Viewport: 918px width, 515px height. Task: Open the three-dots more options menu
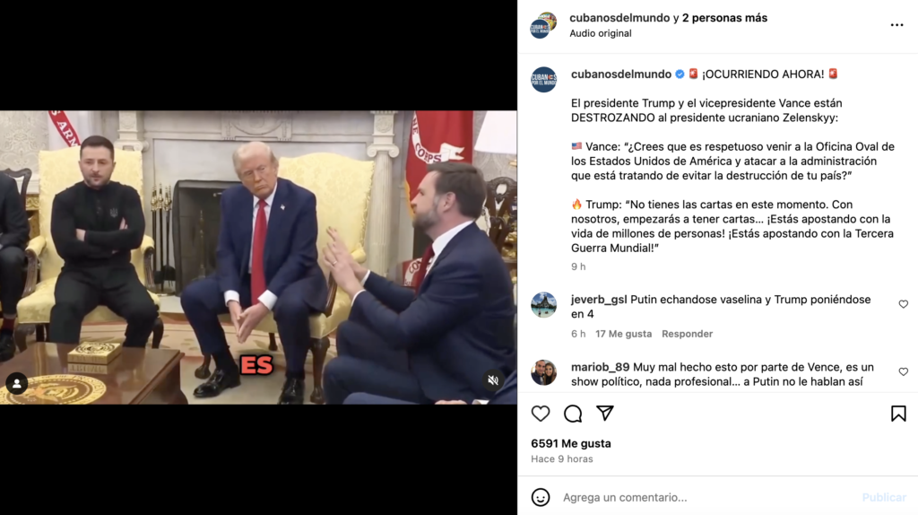[x=896, y=25]
